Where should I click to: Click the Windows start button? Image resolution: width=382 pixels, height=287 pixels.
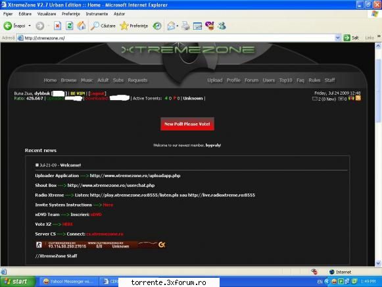[16, 282]
